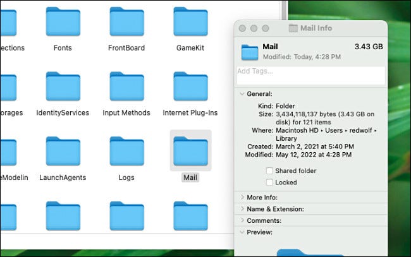Select the Input Methods folder icon
The image size is (411, 257).
coord(126,86)
